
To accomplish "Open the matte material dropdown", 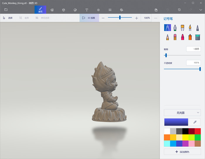I will tap(182, 113).
